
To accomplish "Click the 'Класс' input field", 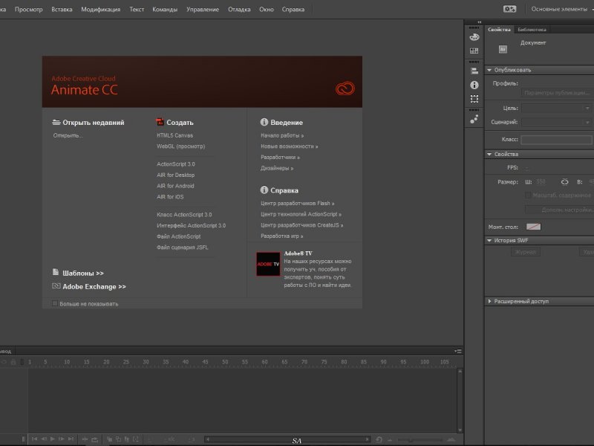I will click(556, 140).
